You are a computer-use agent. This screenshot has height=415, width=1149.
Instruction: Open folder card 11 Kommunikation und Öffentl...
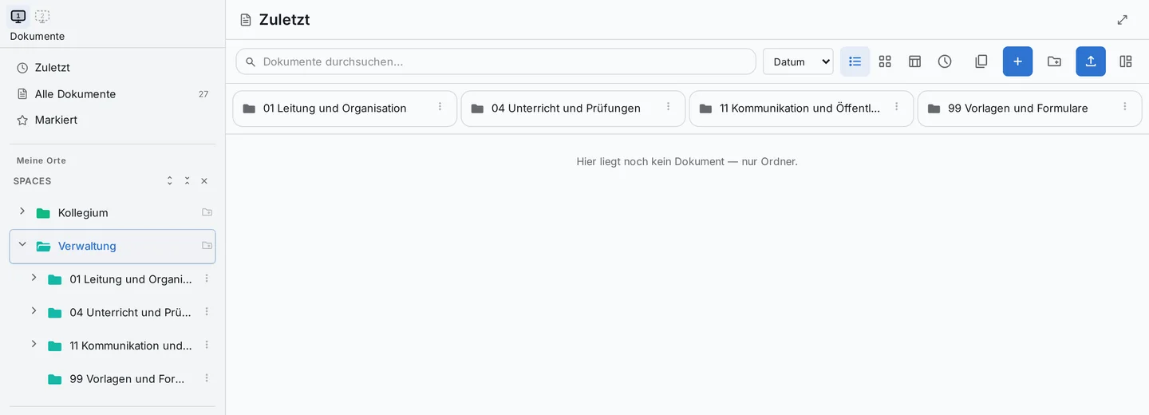tap(801, 109)
